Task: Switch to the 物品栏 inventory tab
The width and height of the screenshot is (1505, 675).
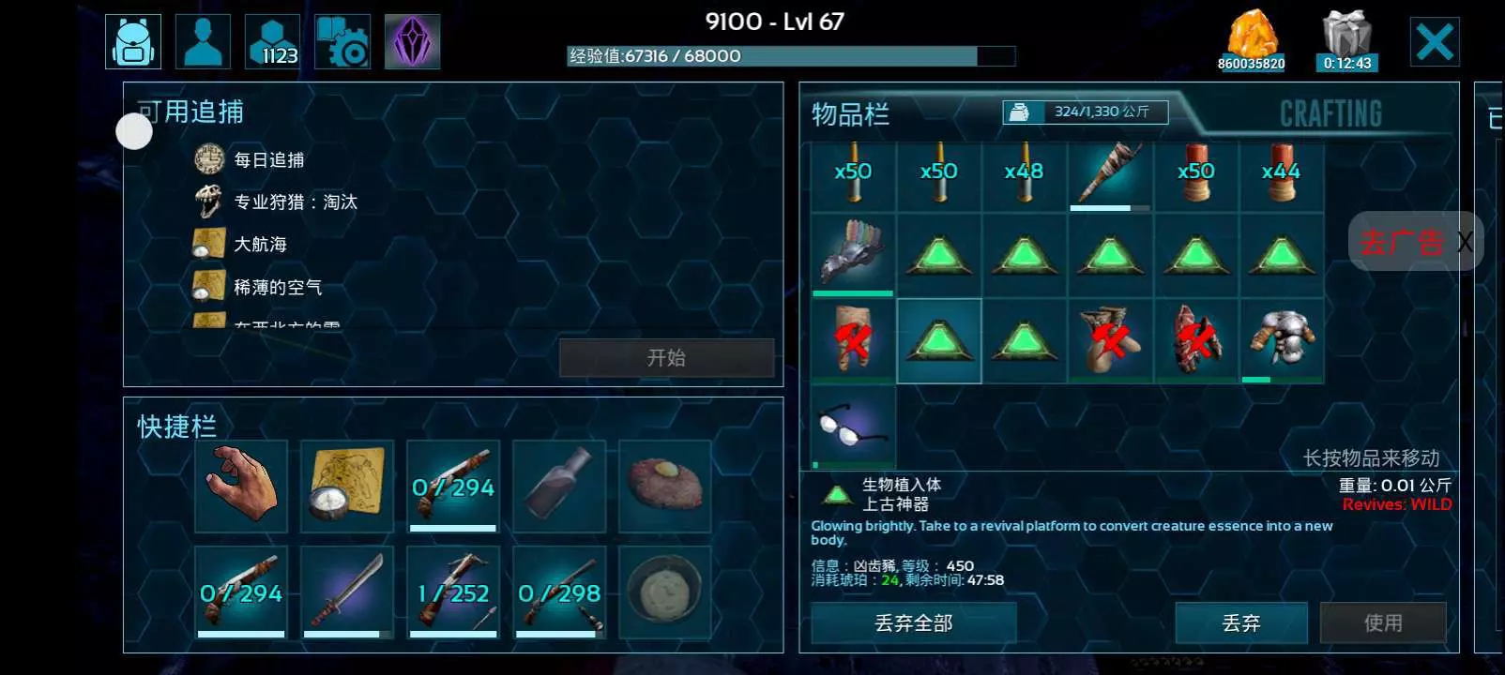Action: (850, 114)
